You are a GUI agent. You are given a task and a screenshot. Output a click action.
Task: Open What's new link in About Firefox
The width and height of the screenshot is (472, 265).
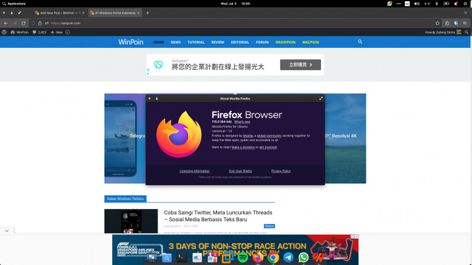tap(242, 122)
